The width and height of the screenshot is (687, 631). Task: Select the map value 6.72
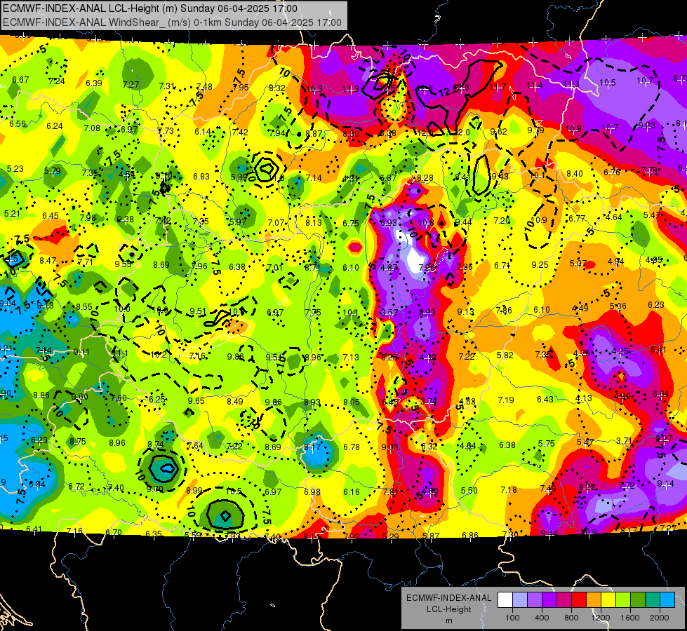tap(76, 487)
